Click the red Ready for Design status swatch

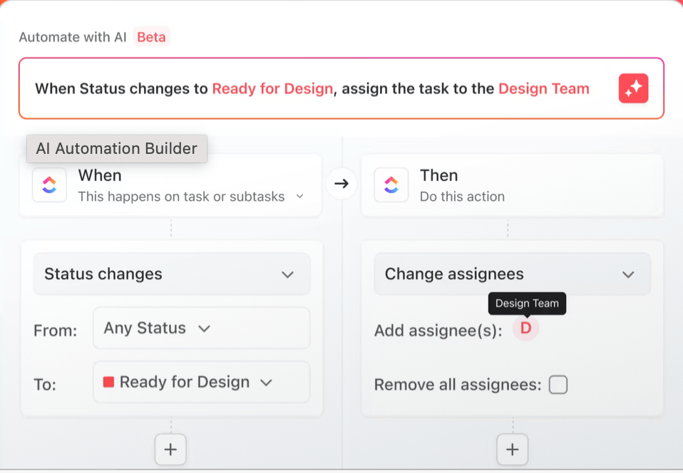(108, 382)
